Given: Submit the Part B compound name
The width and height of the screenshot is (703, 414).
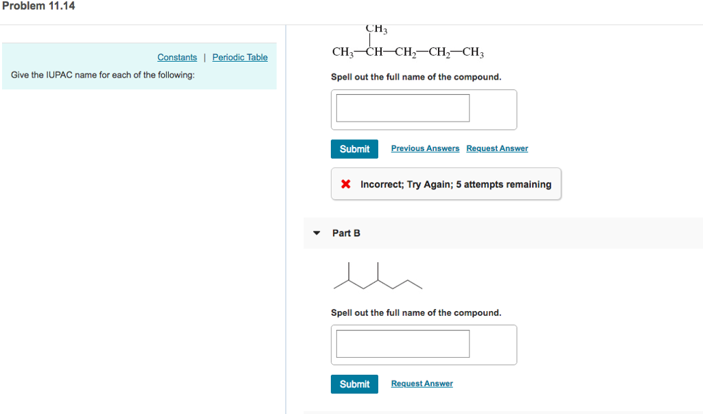Looking at the screenshot, I should point(354,384).
